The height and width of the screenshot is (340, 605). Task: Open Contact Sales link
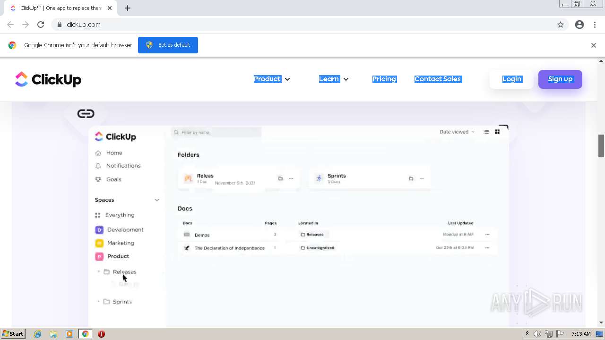[x=438, y=79]
